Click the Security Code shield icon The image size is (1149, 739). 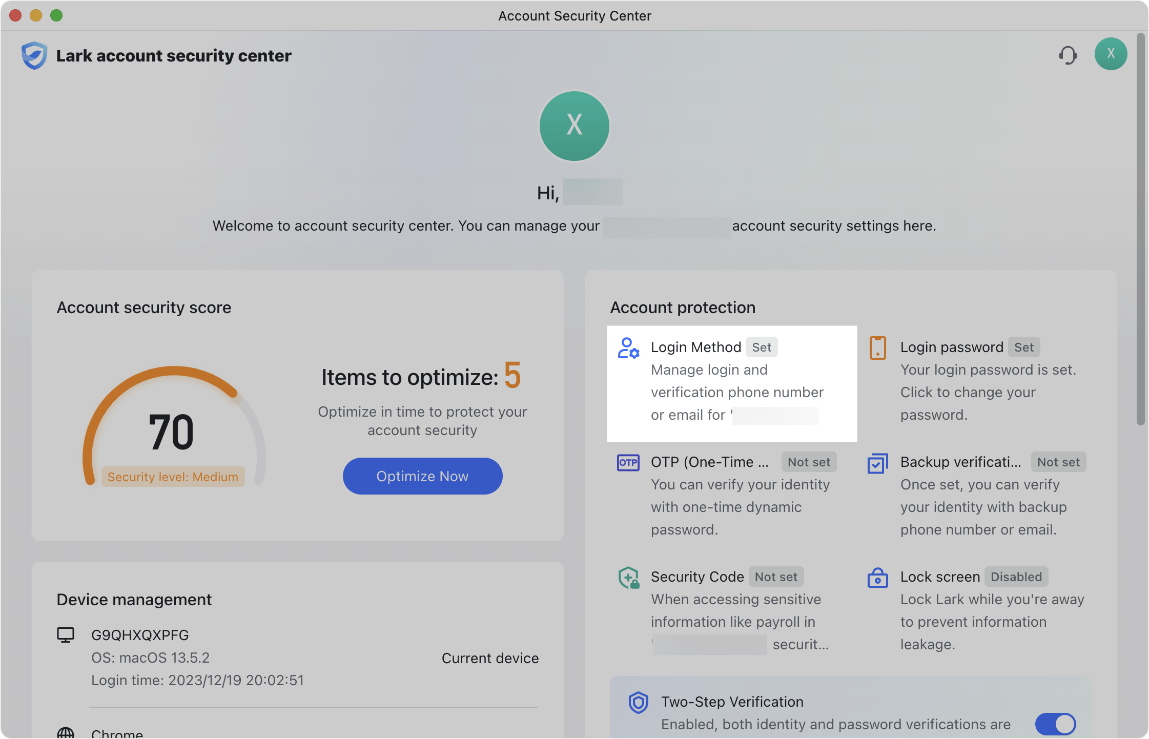coord(629,578)
